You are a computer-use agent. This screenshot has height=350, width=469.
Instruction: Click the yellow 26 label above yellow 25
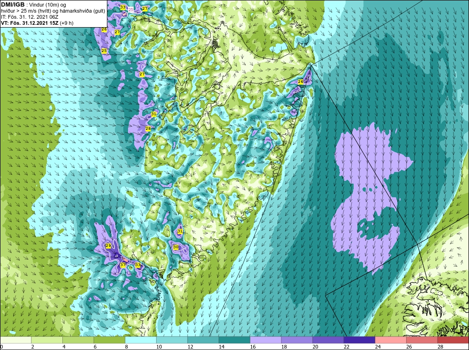[104, 30]
